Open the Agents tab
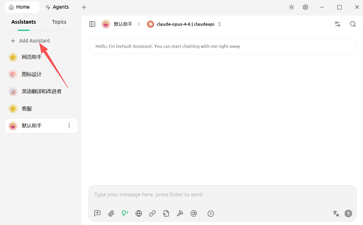 [57, 7]
